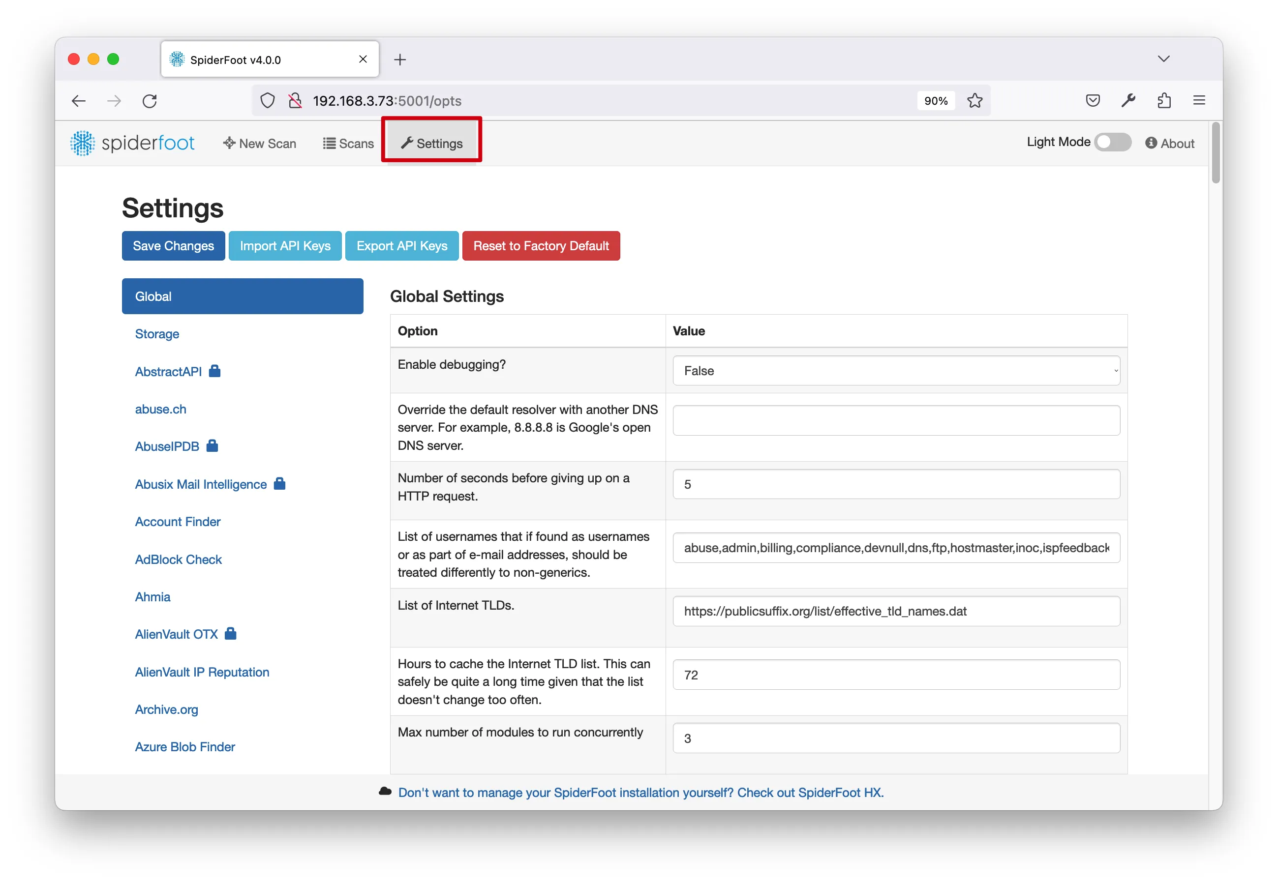Click the lock icon beside AbuseIPDB
The image size is (1278, 883).
(212, 446)
